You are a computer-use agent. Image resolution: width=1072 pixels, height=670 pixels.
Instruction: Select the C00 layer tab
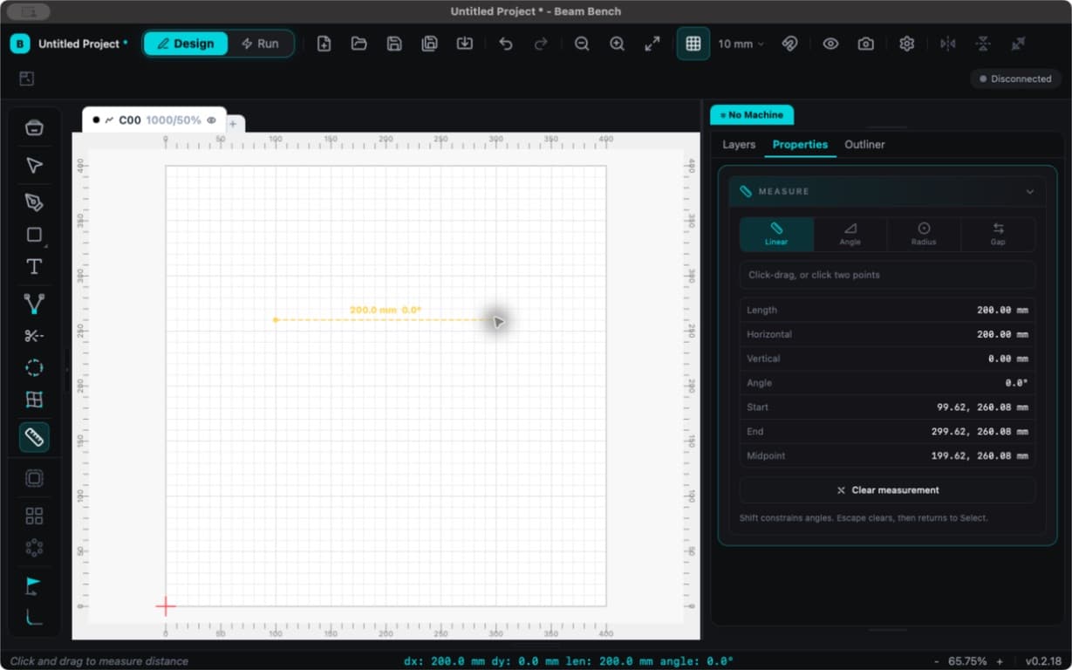pos(154,120)
